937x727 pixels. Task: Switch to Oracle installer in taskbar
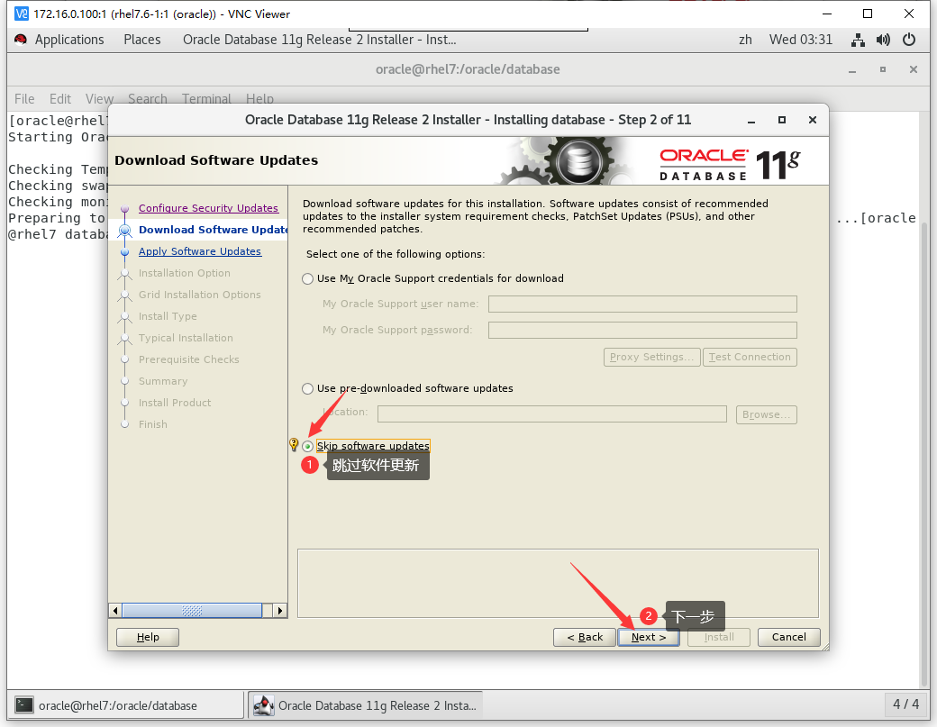(366, 705)
